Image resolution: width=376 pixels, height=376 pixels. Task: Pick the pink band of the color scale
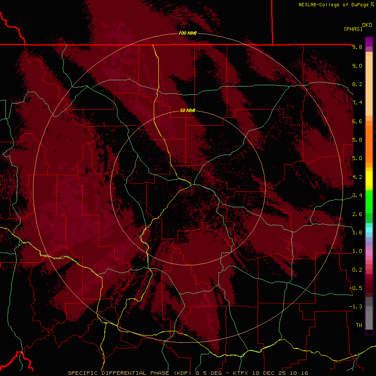coord(369,253)
